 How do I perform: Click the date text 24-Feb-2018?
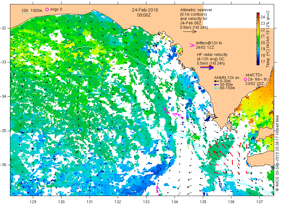point(145,10)
